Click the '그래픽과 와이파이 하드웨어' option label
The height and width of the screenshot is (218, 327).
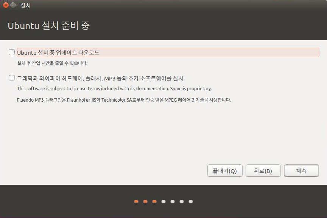(100, 78)
